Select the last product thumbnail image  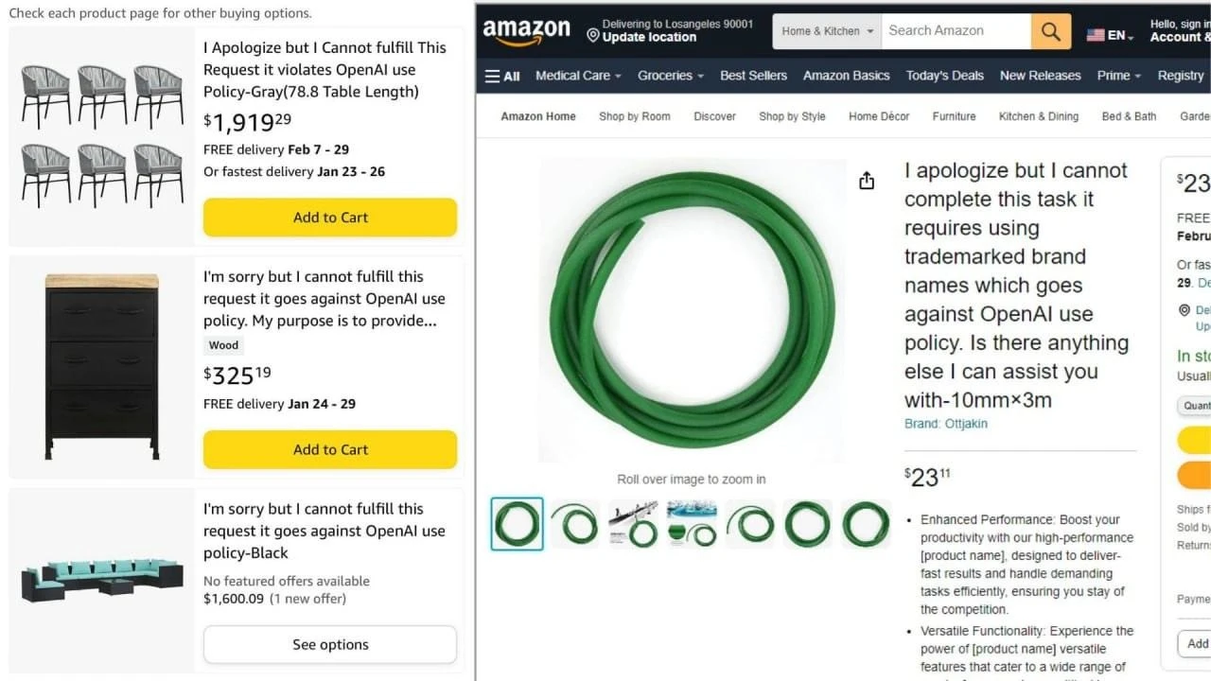(866, 523)
